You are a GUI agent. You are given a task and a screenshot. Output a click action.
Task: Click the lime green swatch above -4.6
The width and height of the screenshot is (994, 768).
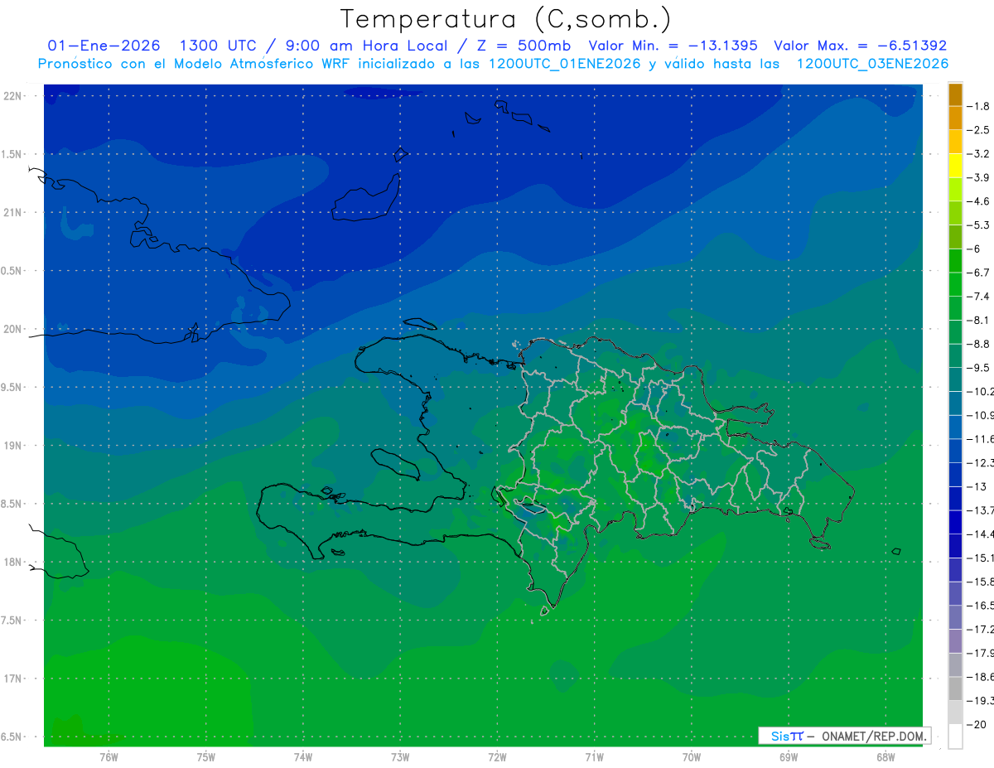pos(955,190)
